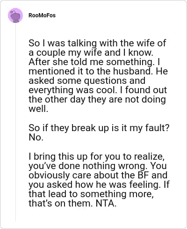The image size is (187, 229).
Task: Click the phrase "mentioned it to the husband"
Action: pyautogui.click(x=90, y=71)
